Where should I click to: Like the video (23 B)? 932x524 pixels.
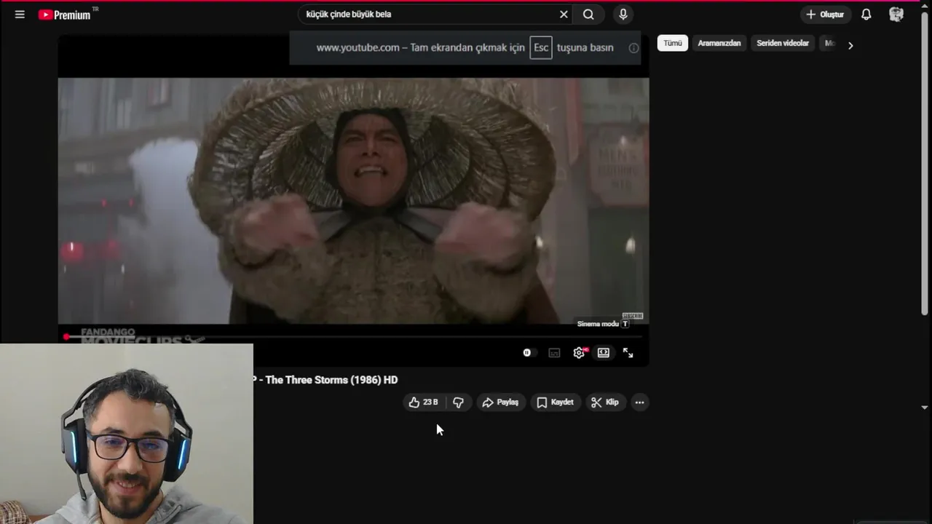click(x=423, y=402)
